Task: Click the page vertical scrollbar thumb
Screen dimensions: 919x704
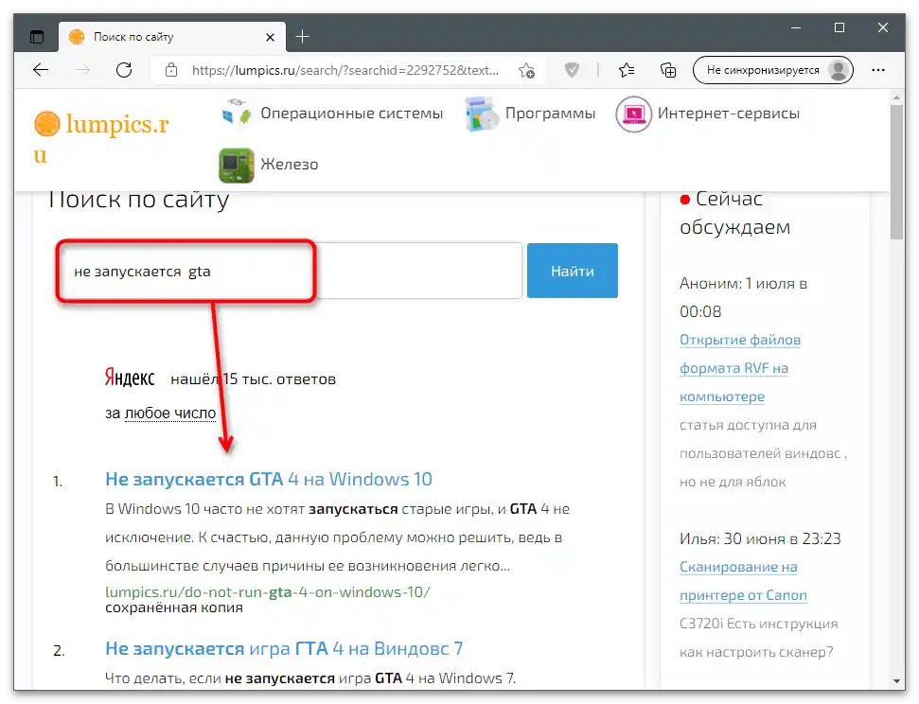Action: coord(896,172)
